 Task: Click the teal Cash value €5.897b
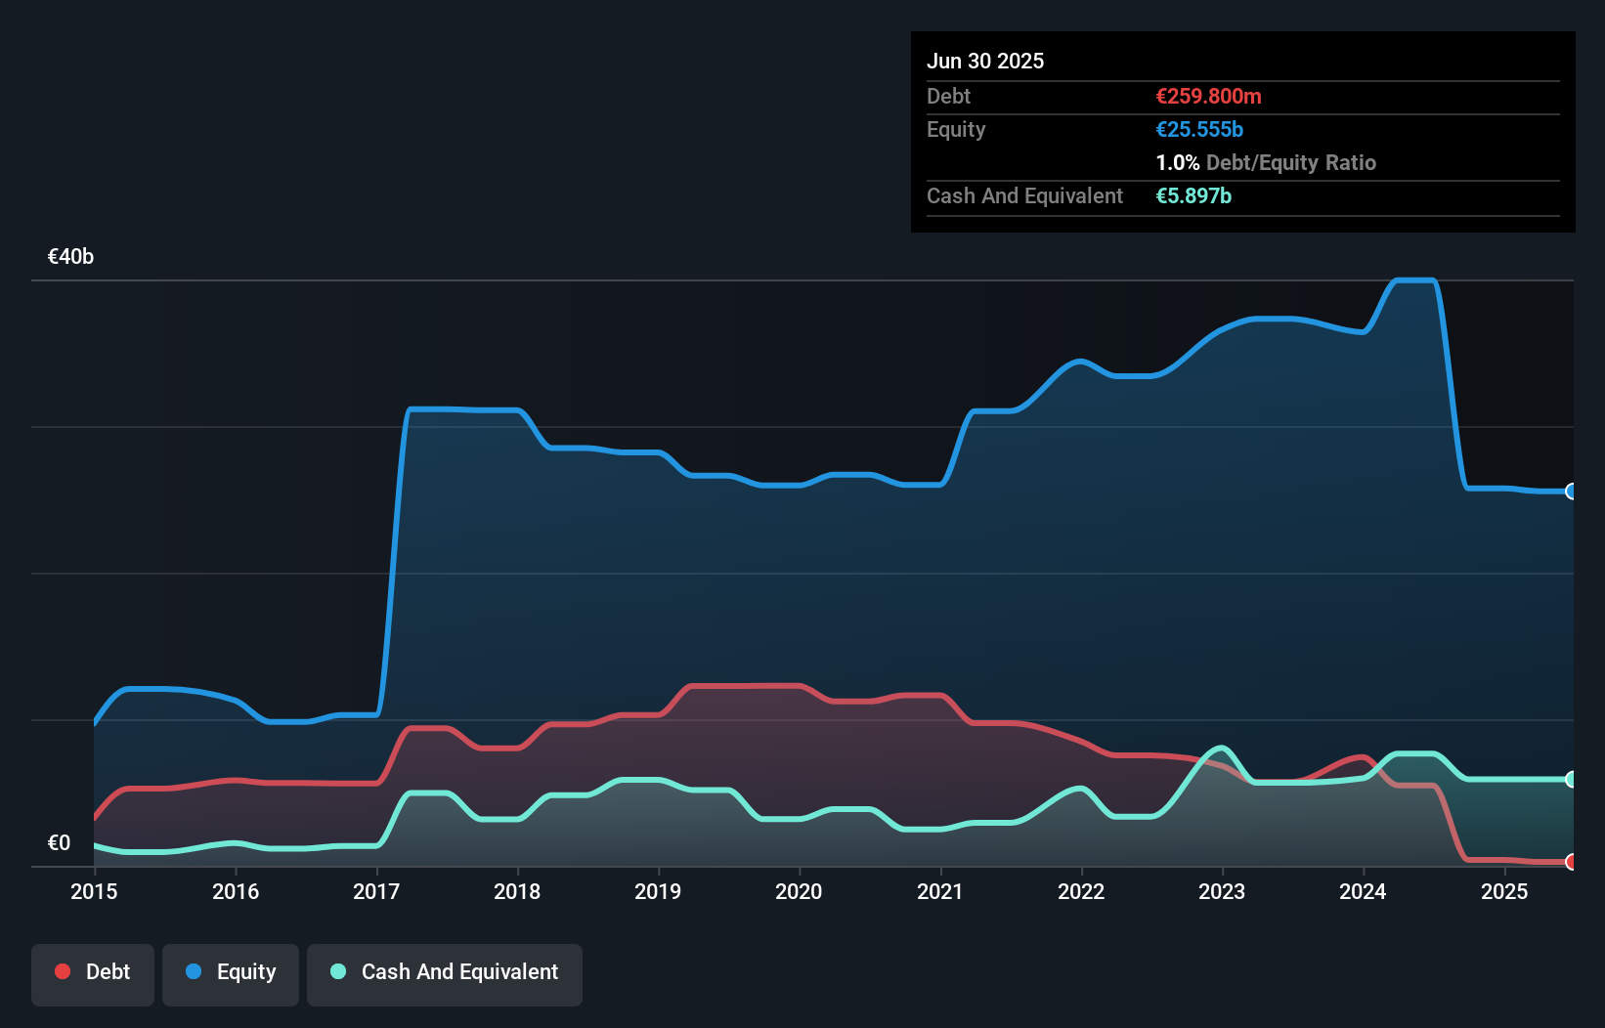click(x=1193, y=196)
